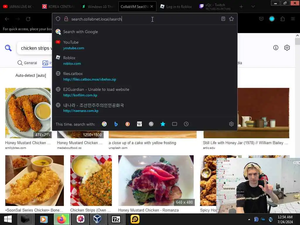Open Honey Mustard Chicken - Romanza thumbnail

[x=156, y=180]
